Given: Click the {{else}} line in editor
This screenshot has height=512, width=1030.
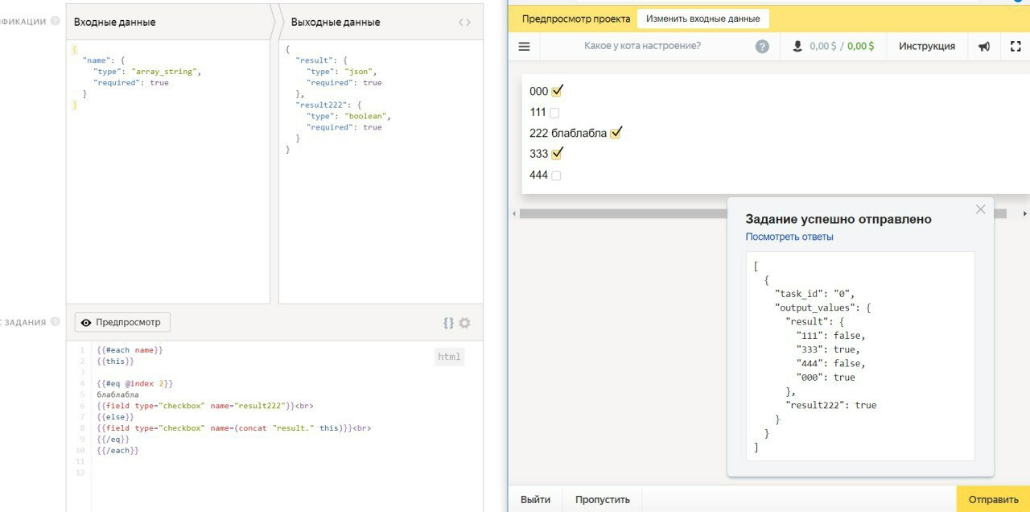Looking at the screenshot, I should (113, 418).
